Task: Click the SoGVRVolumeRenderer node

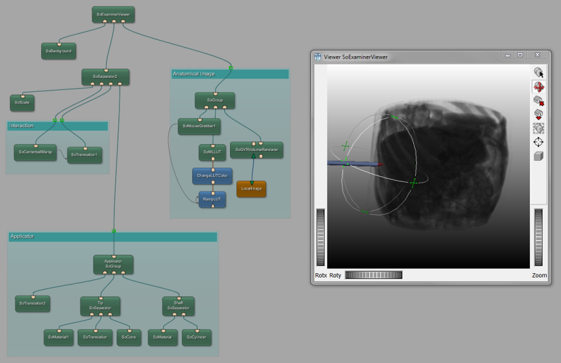Action: [x=257, y=150]
